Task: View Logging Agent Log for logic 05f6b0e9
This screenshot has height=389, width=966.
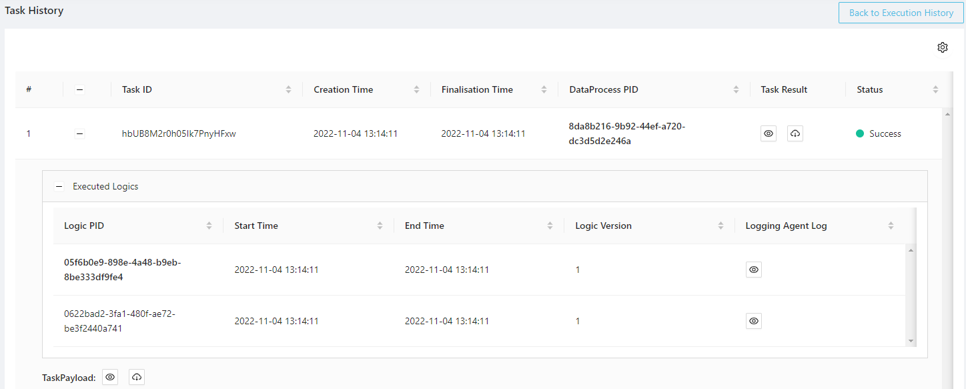Action: point(753,270)
